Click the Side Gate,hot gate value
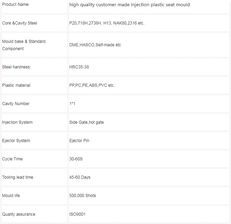 tap(86, 122)
